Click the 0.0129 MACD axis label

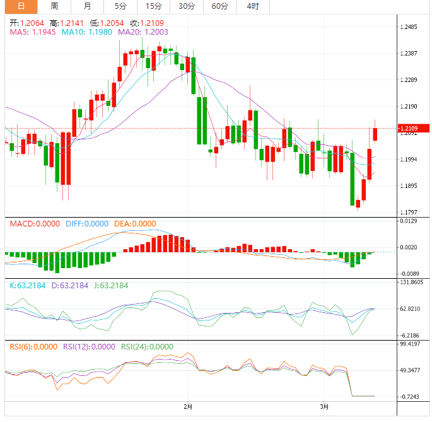coord(409,221)
